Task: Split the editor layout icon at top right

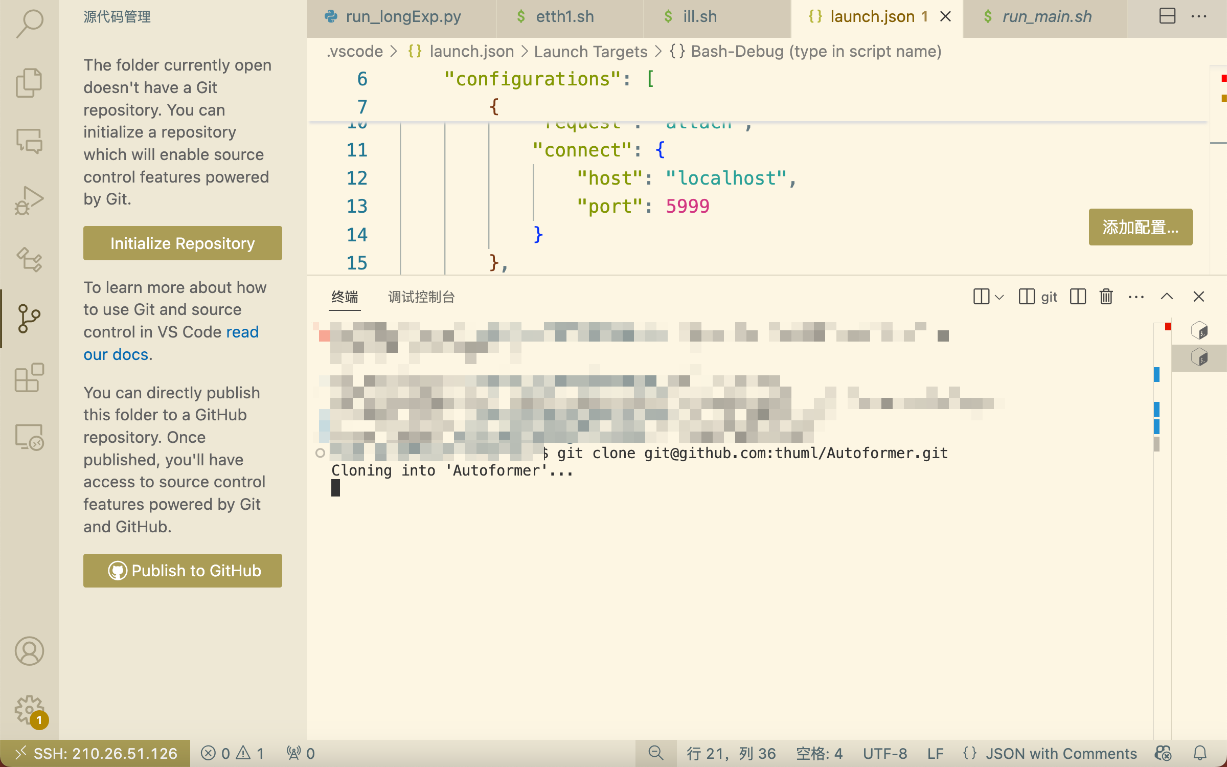Action: point(1167,16)
